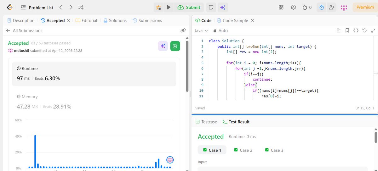
Task: Go to the next problem arrow
Action: (71, 7)
